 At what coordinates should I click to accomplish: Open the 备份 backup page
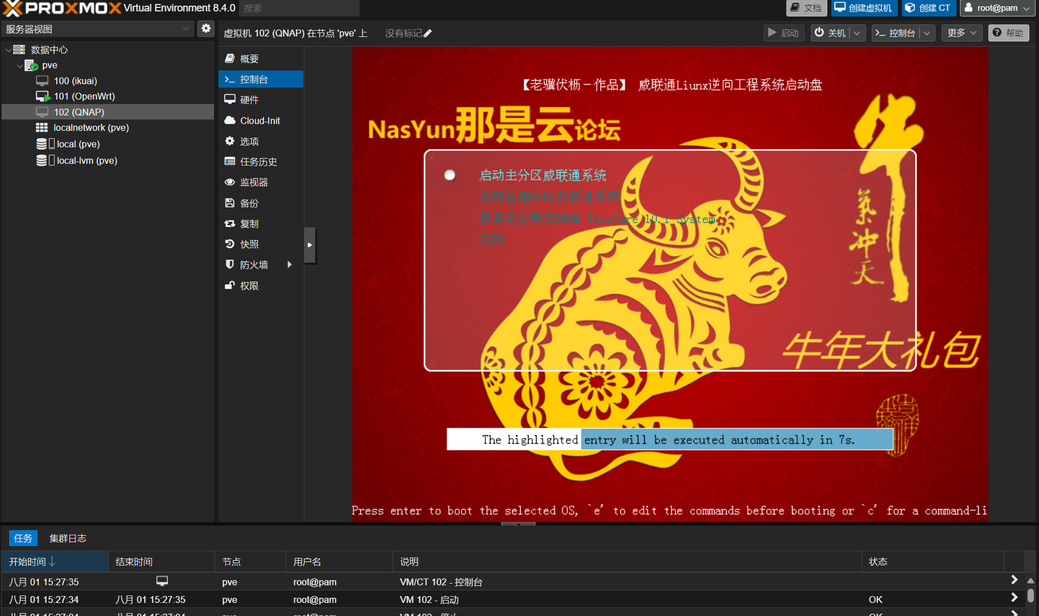(x=261, y=203)
